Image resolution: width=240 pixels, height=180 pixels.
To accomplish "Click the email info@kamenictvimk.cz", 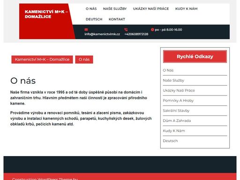I will pos(102,34).
